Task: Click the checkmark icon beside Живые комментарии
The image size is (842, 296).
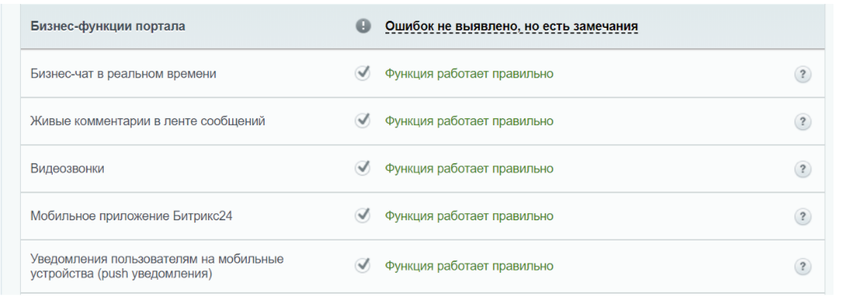Action: [x=364, y=121]
